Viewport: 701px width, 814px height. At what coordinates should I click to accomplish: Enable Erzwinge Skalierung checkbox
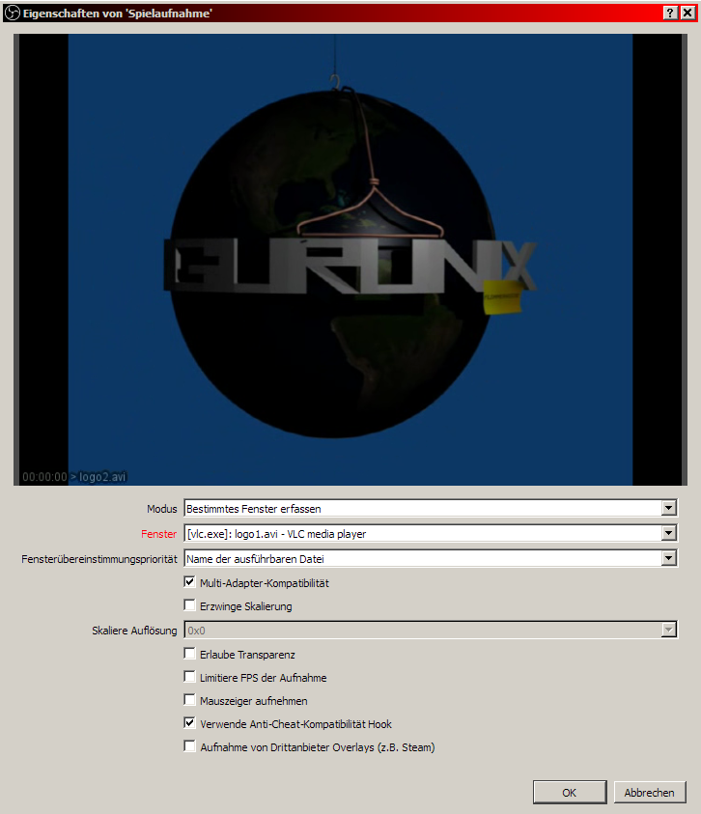pos(190,605)
